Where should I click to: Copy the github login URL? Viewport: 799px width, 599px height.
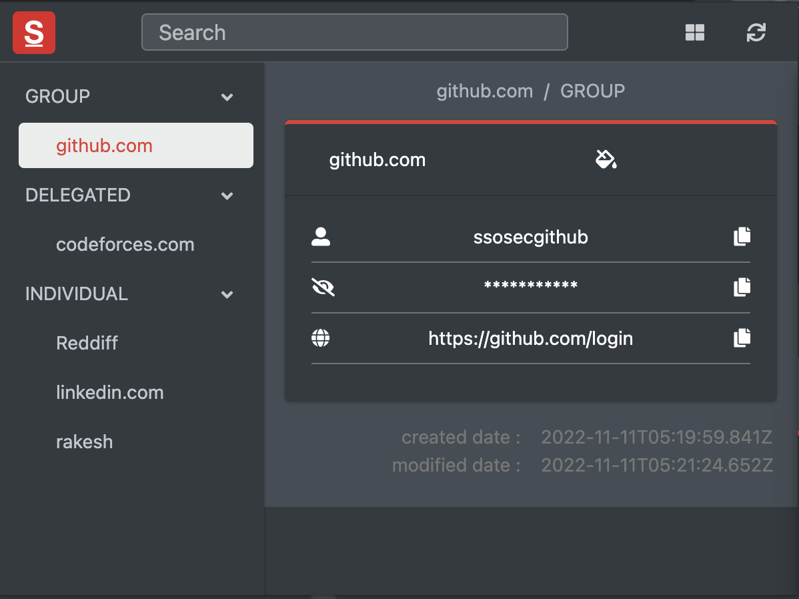[x=742, y=338]
